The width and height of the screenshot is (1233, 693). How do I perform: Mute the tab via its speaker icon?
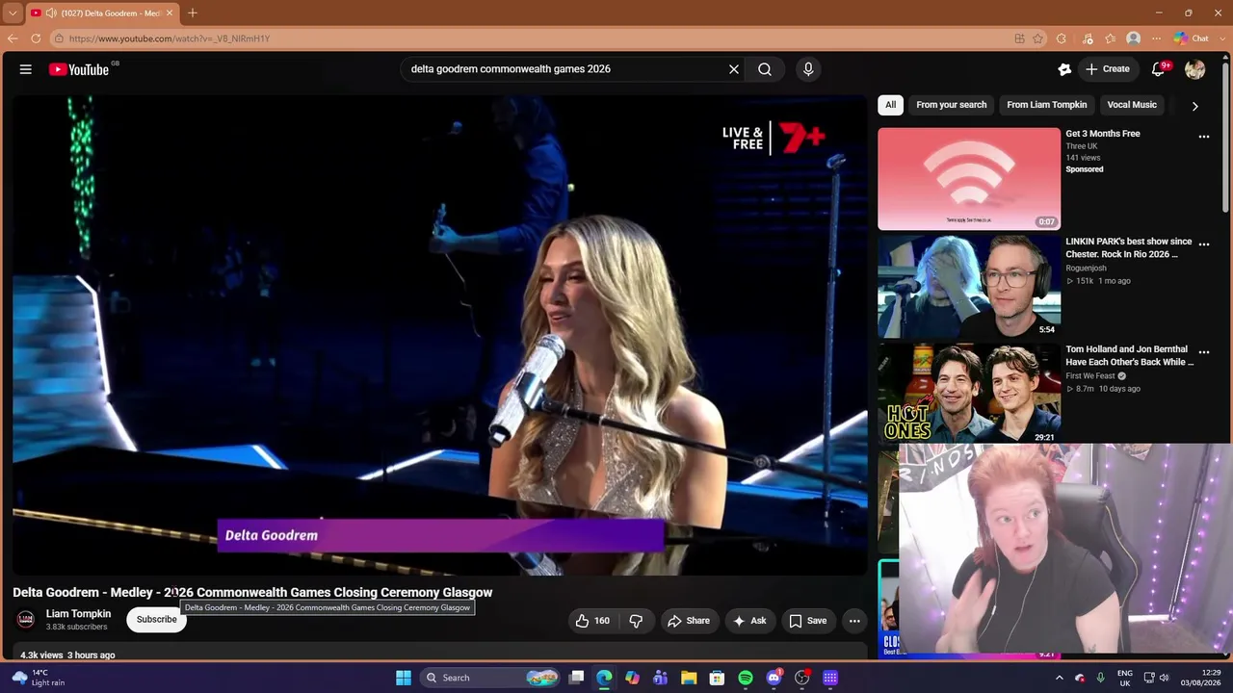(x=51, y=13)
